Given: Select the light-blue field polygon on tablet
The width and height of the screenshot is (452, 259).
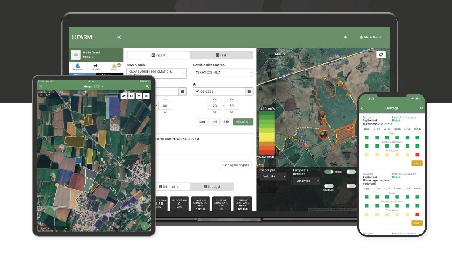Looking at the screenshot, I should point(79,161).
